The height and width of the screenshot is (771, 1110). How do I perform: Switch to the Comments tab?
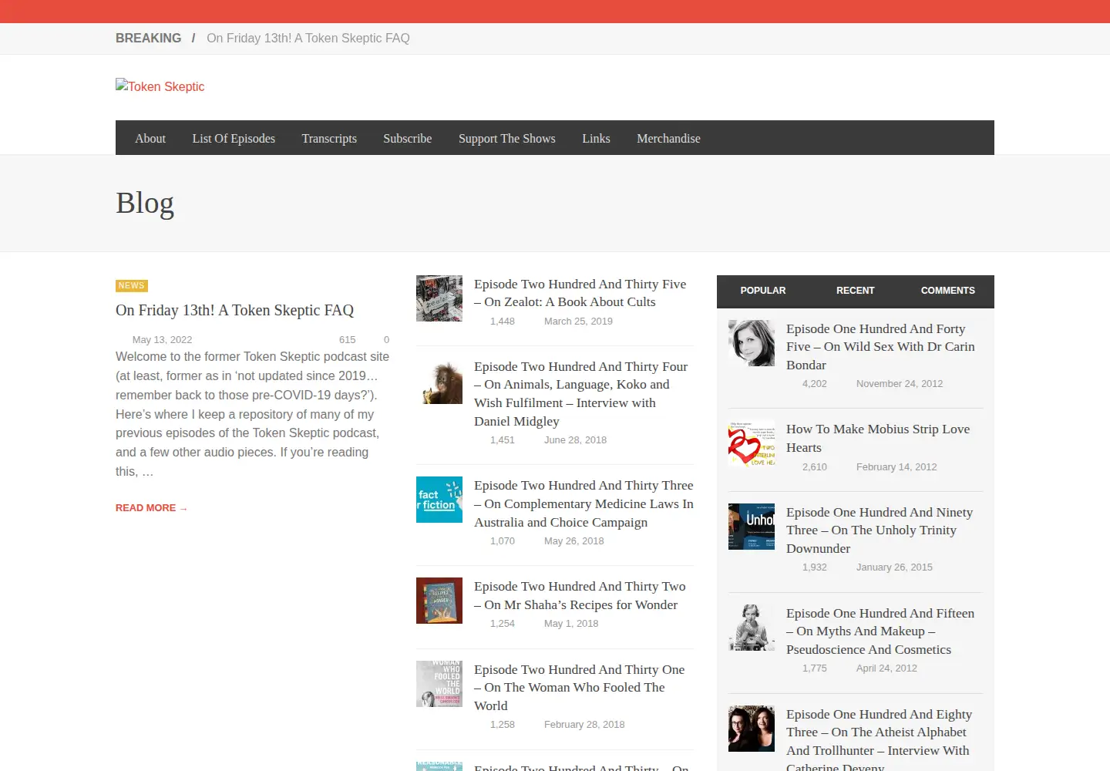tap(948, 291)
